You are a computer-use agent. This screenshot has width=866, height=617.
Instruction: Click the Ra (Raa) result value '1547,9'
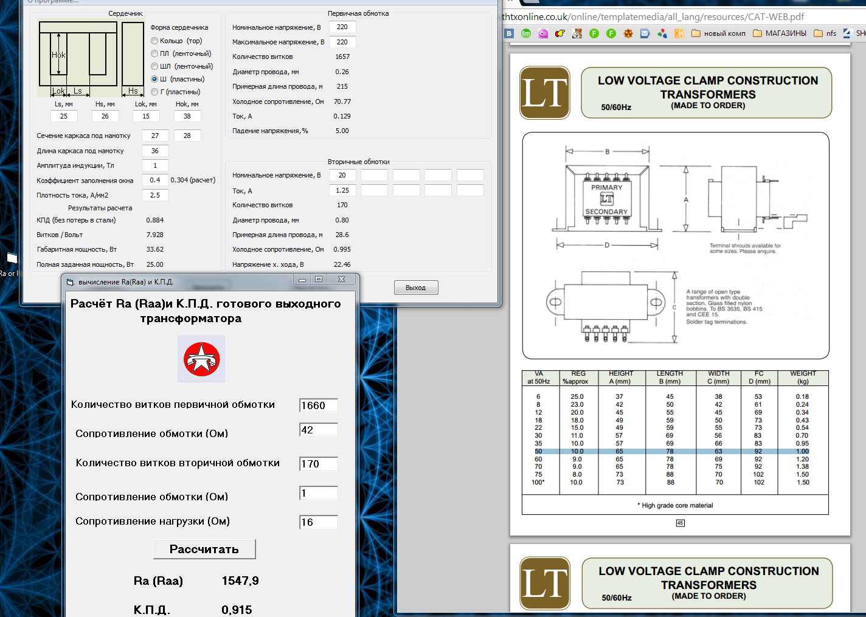coord(240,581)
